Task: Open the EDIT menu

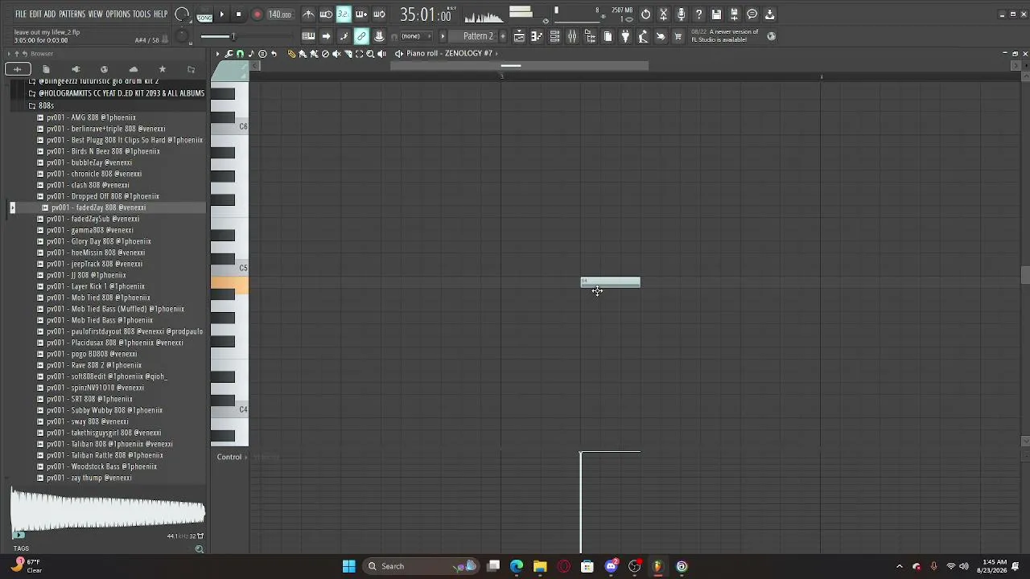Action: 35,14
